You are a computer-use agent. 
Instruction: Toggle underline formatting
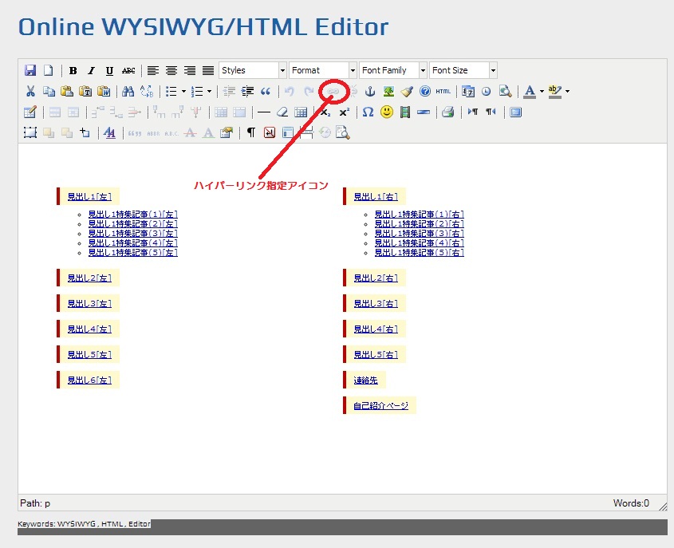109,70
